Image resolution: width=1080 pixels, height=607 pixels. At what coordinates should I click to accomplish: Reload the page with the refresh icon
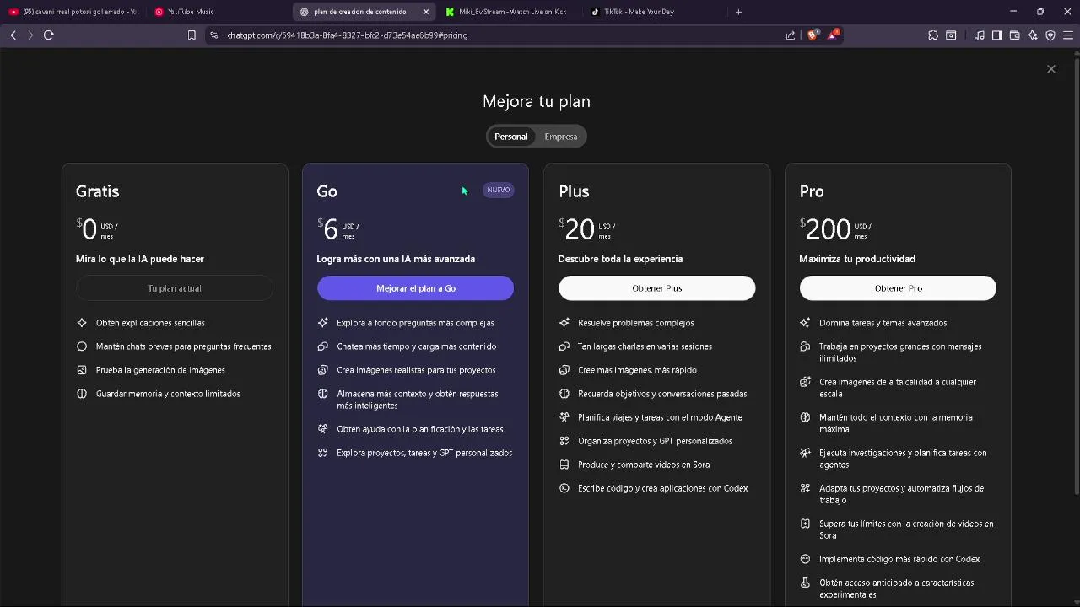pyautogui.click(x=48, y=35)
